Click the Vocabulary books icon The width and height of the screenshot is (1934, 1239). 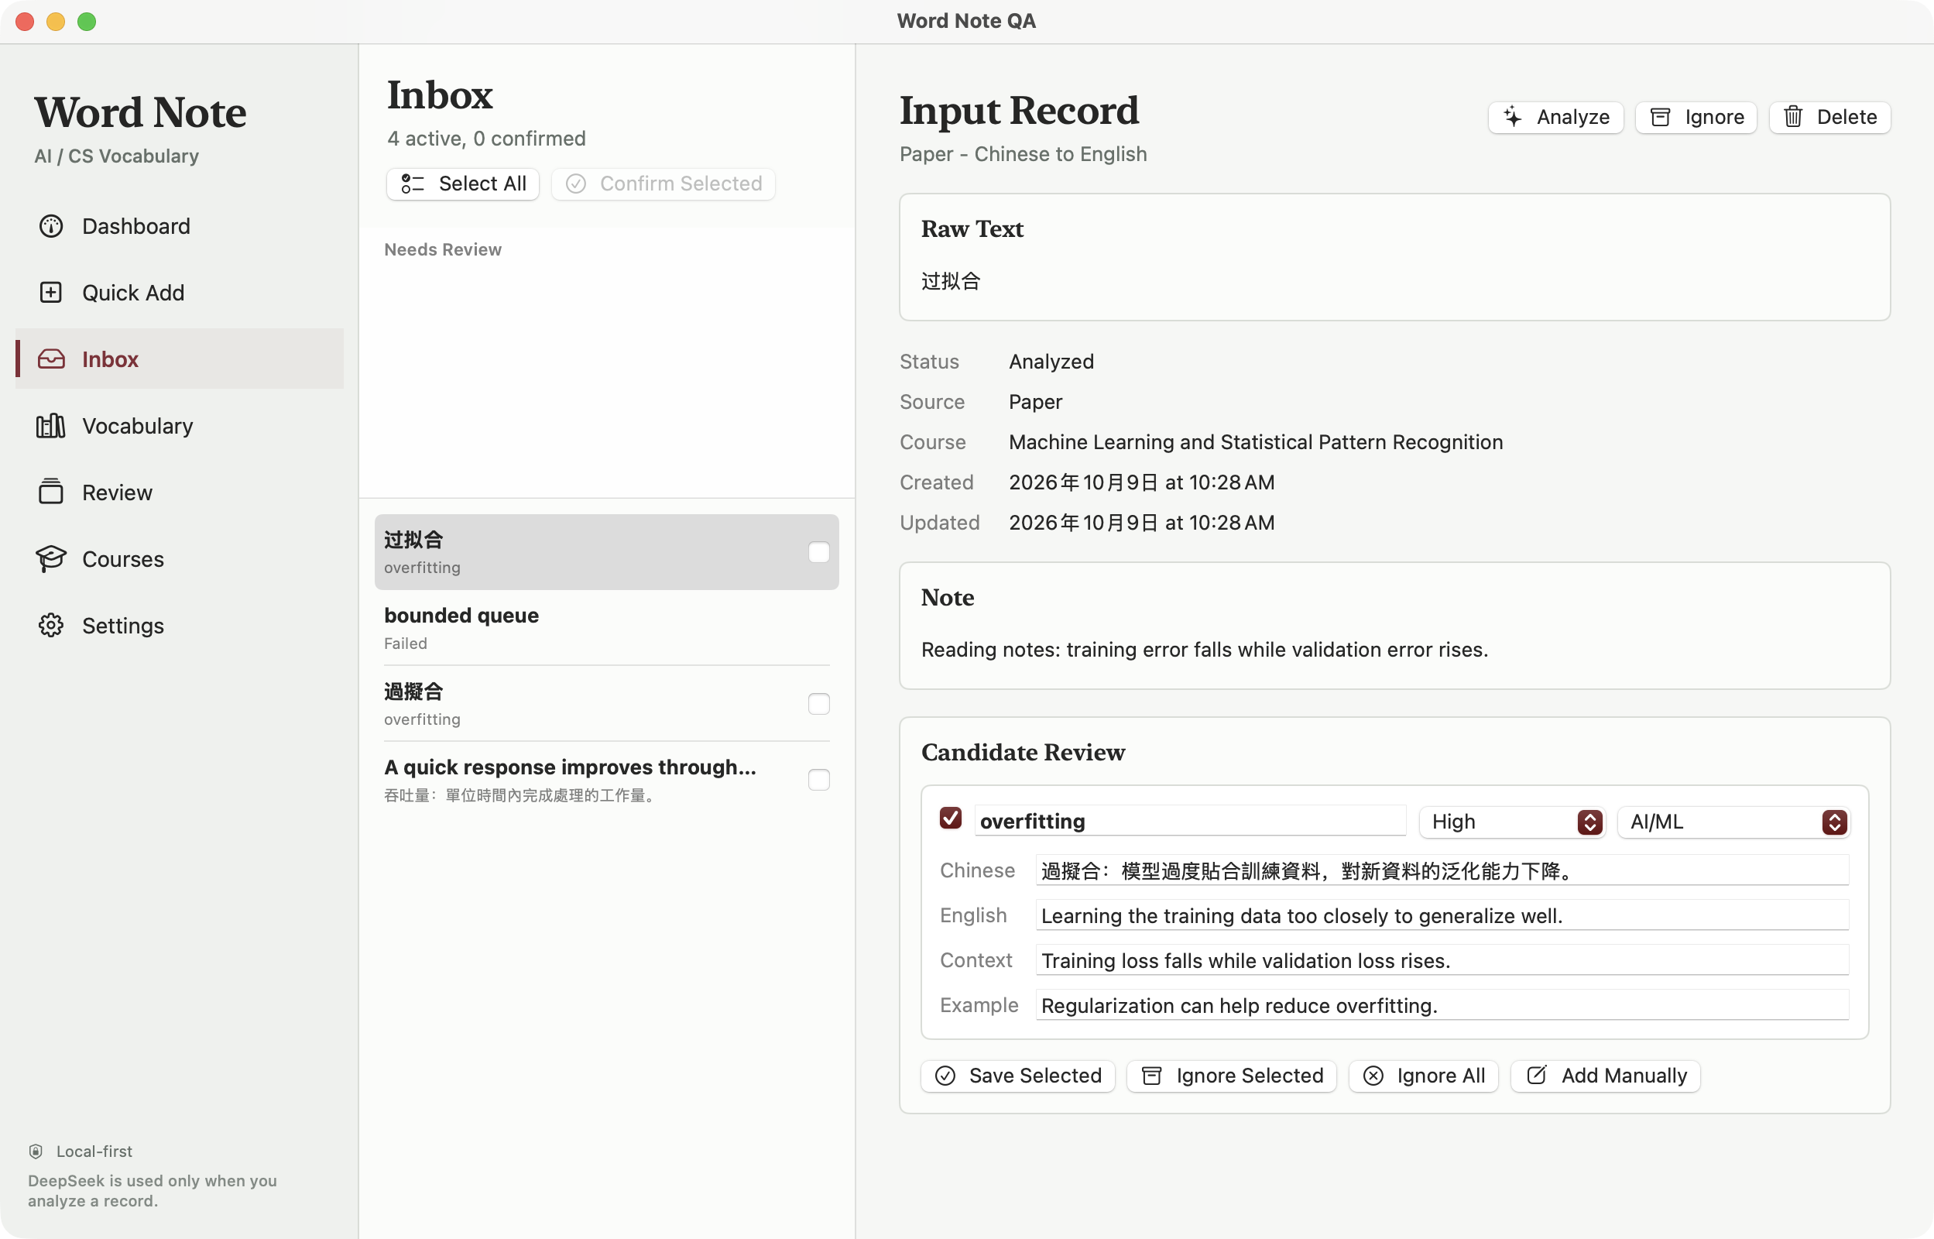point(50,426)
